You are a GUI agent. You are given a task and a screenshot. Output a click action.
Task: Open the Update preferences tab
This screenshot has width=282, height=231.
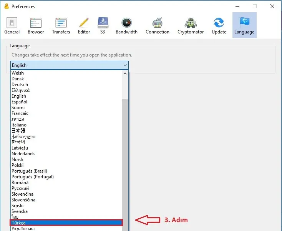click(x=219, y=25)
